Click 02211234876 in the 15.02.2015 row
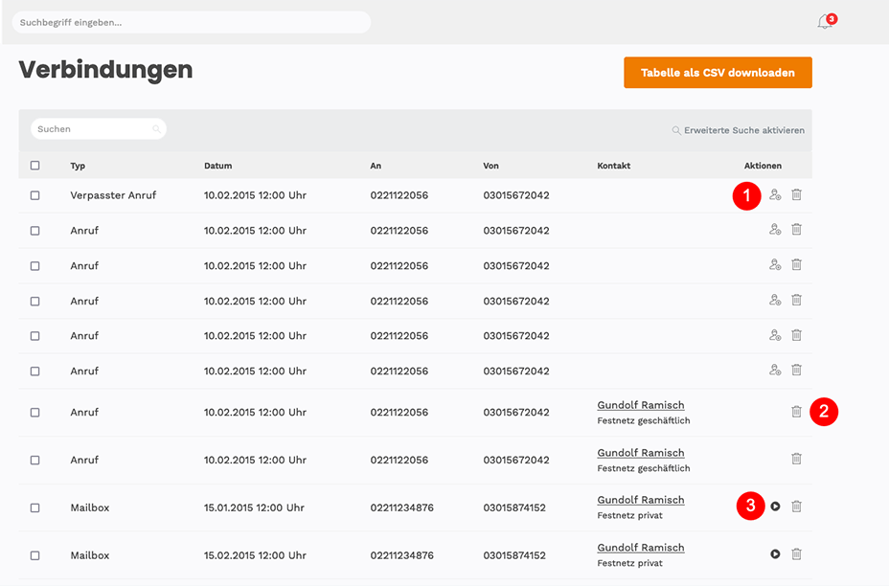Screen dimensions: 889x586 coord(402,554)
